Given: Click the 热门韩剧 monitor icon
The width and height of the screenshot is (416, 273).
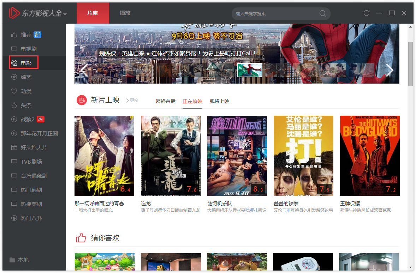Looking at the screenshot, I should (x=14, y=190).
